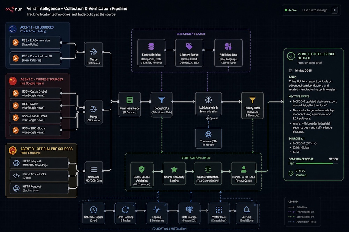Open the LLM Analysis & Summarization brain icon

(x=208, y=100)
